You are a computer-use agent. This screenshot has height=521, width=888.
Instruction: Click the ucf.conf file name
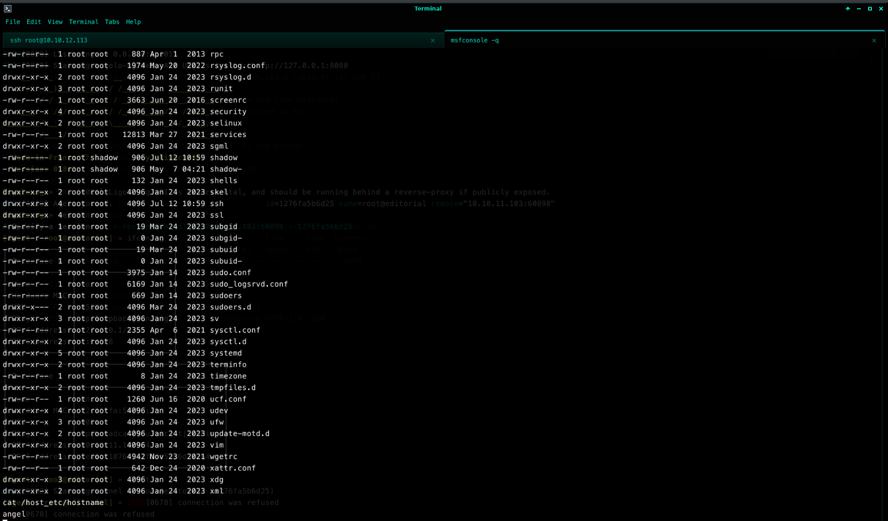coord(228,399)
